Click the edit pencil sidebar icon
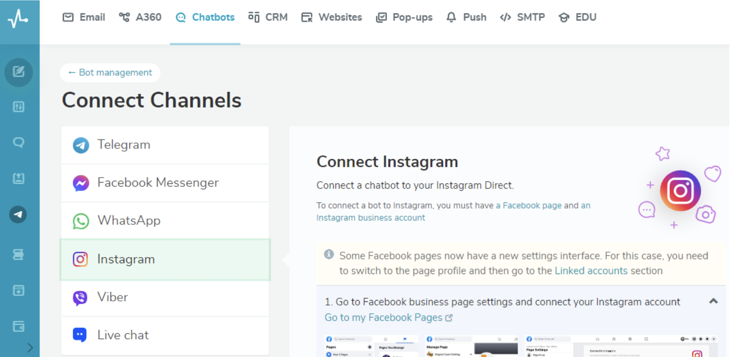Image resolution: width=730 pixels, height=357 pixels. click(18, 72)
